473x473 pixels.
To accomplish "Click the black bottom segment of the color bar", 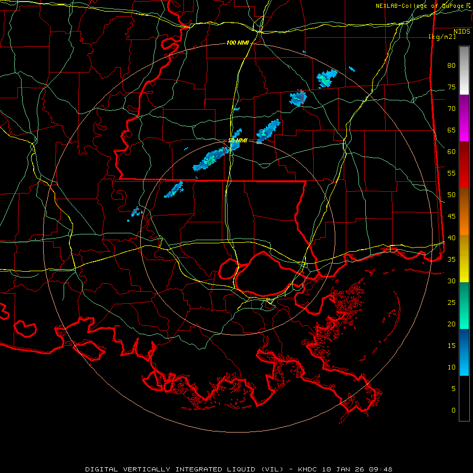I will (464, 398).
